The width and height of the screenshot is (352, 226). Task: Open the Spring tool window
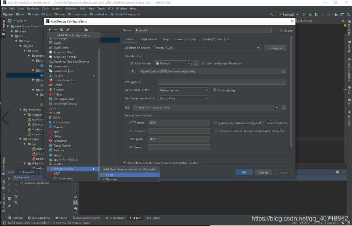[x=61, y=218]
